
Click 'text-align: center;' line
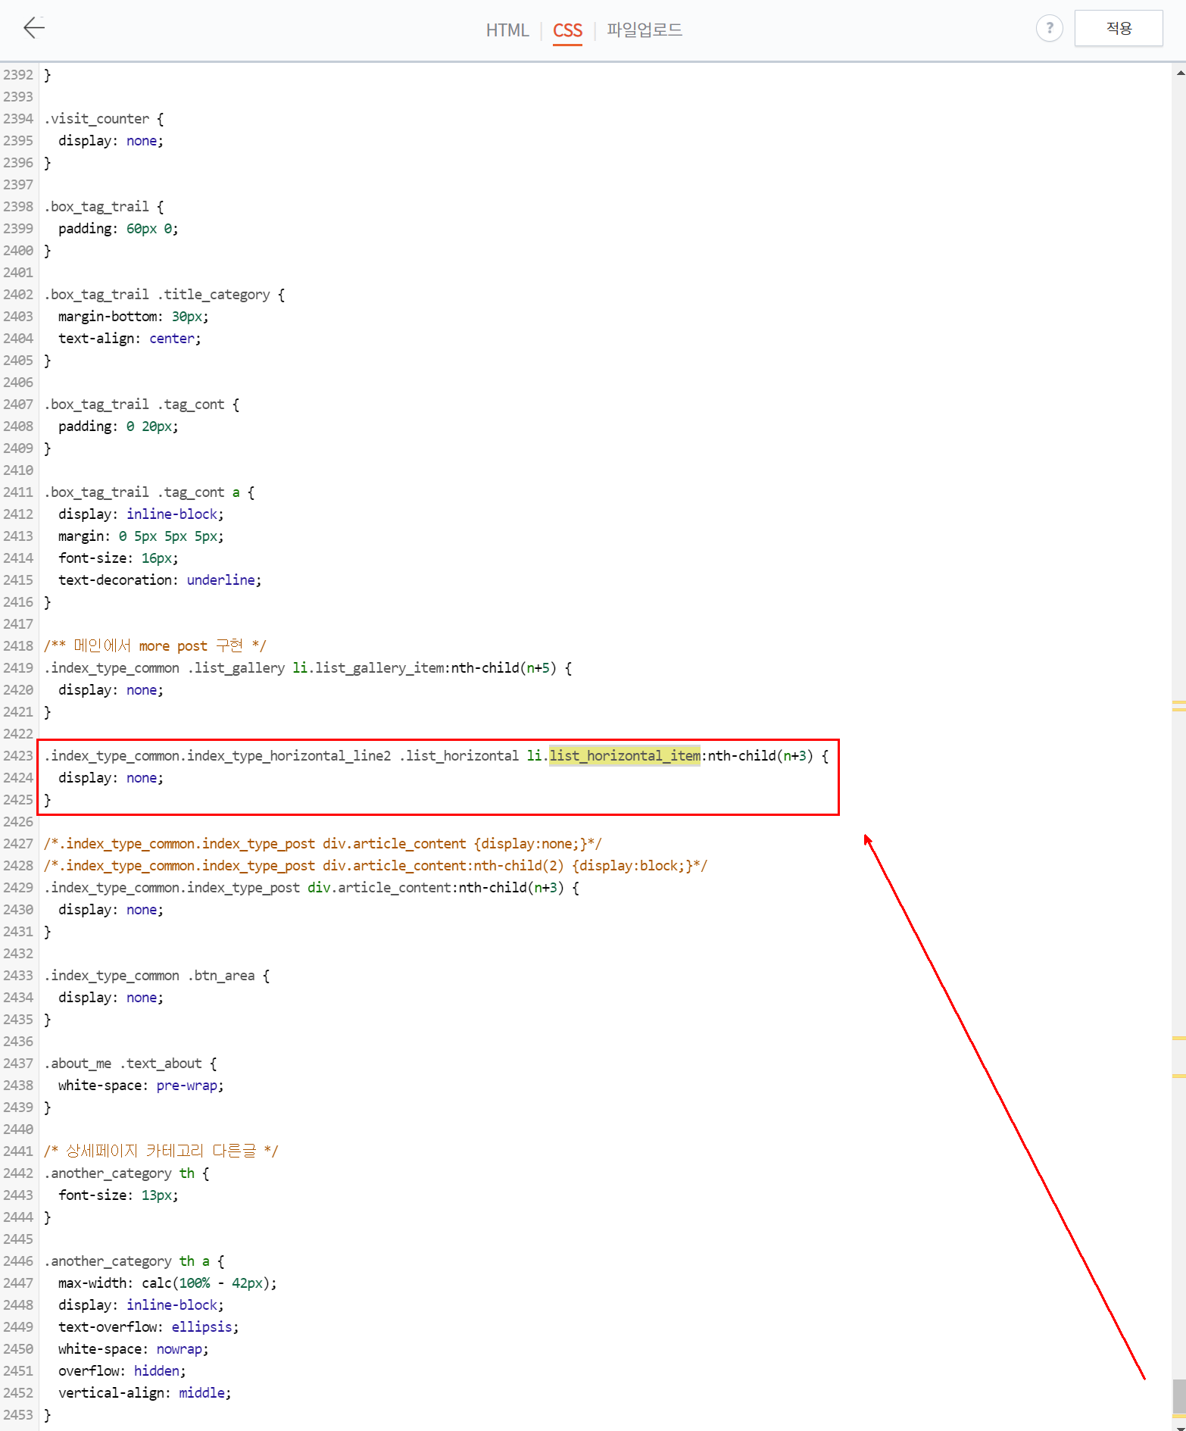[x=130, y=339]
